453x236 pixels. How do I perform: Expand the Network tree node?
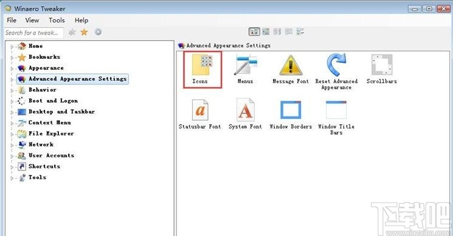12,145
